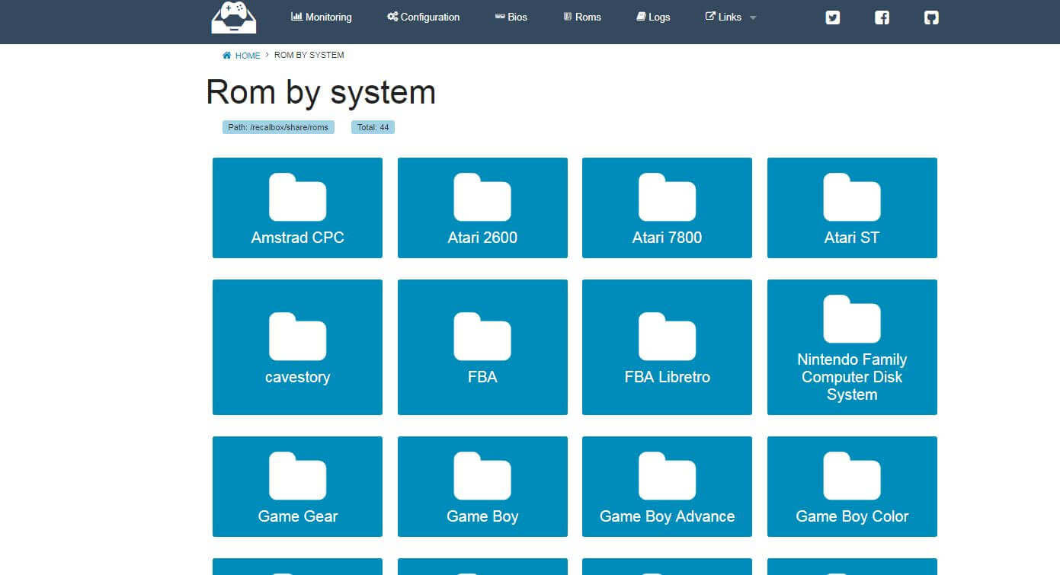
Task: Click the cavestory folder icon
Action: click(x=297, y=337)
